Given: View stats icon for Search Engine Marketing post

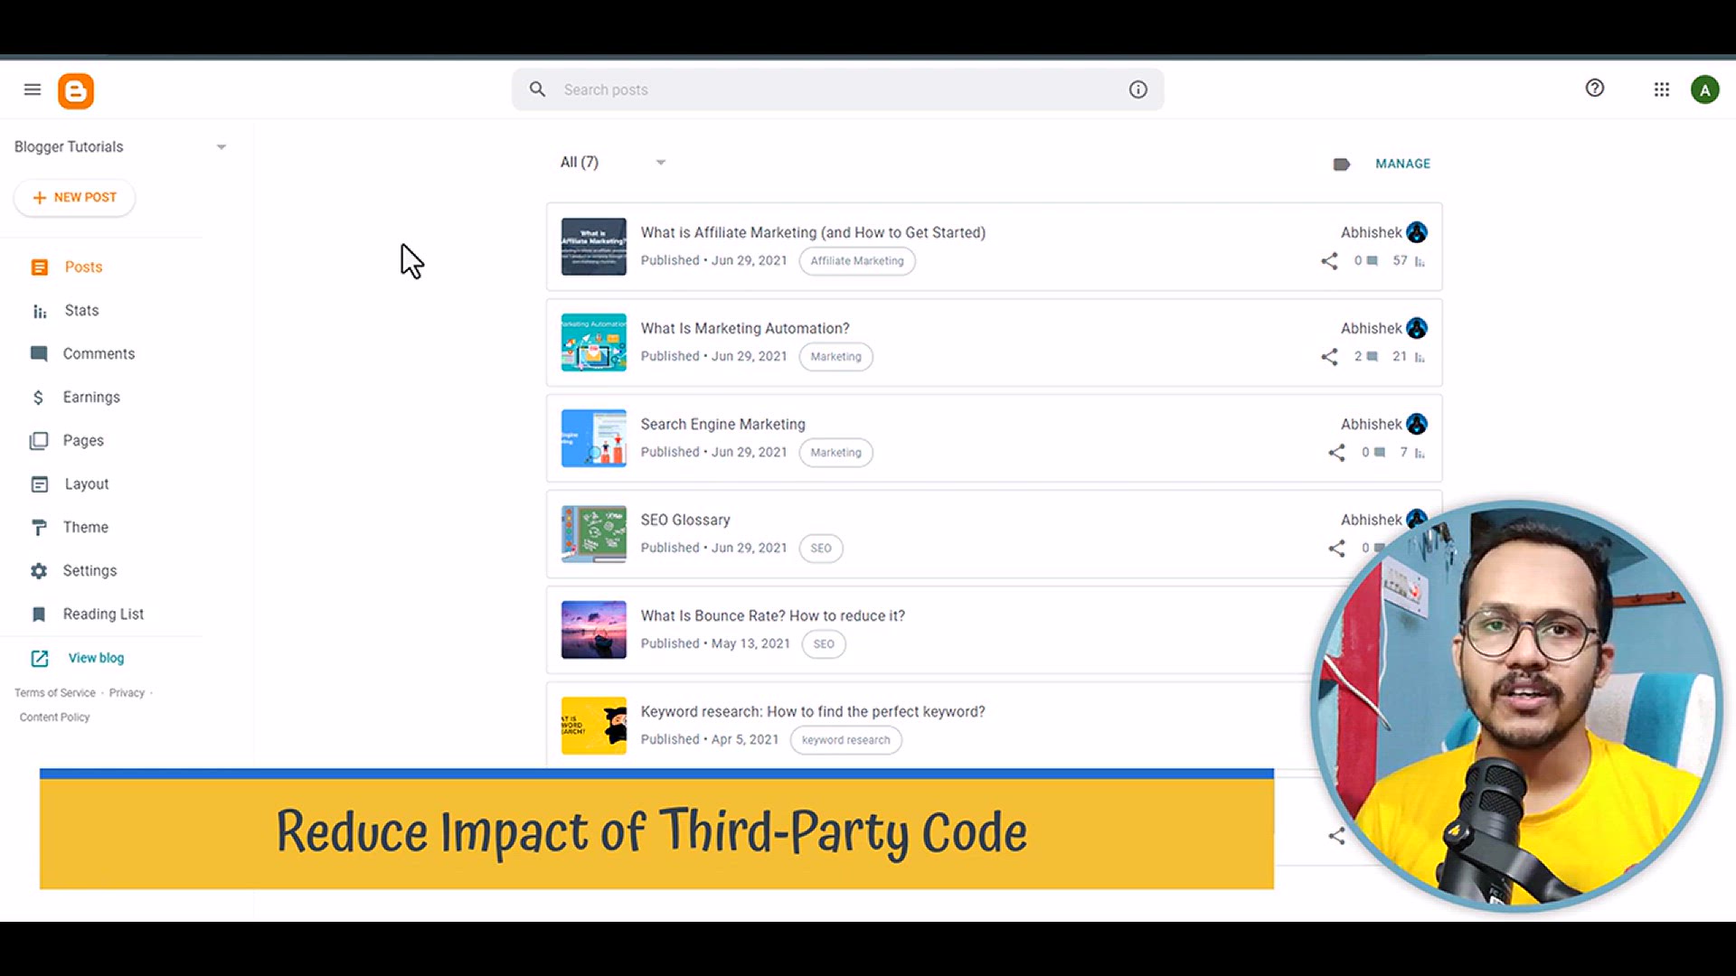Looking at the screenshot, I should [x=1420, y=453].
